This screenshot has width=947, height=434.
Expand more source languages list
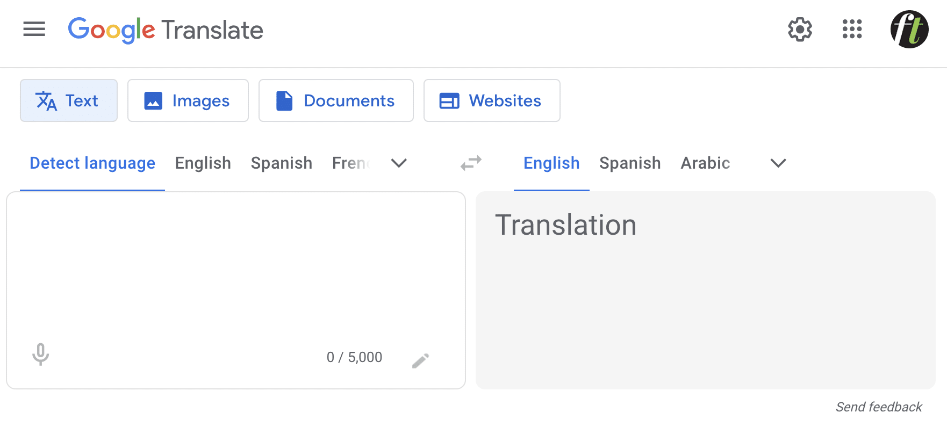coord(399,163)
